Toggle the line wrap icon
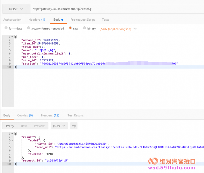Viewport: 204px width, 173px height. pos(74,126)
